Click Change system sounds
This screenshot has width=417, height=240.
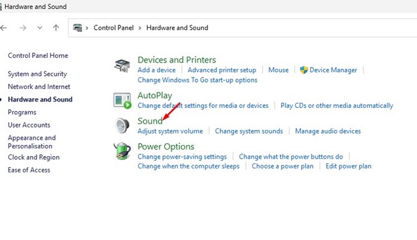249,131
